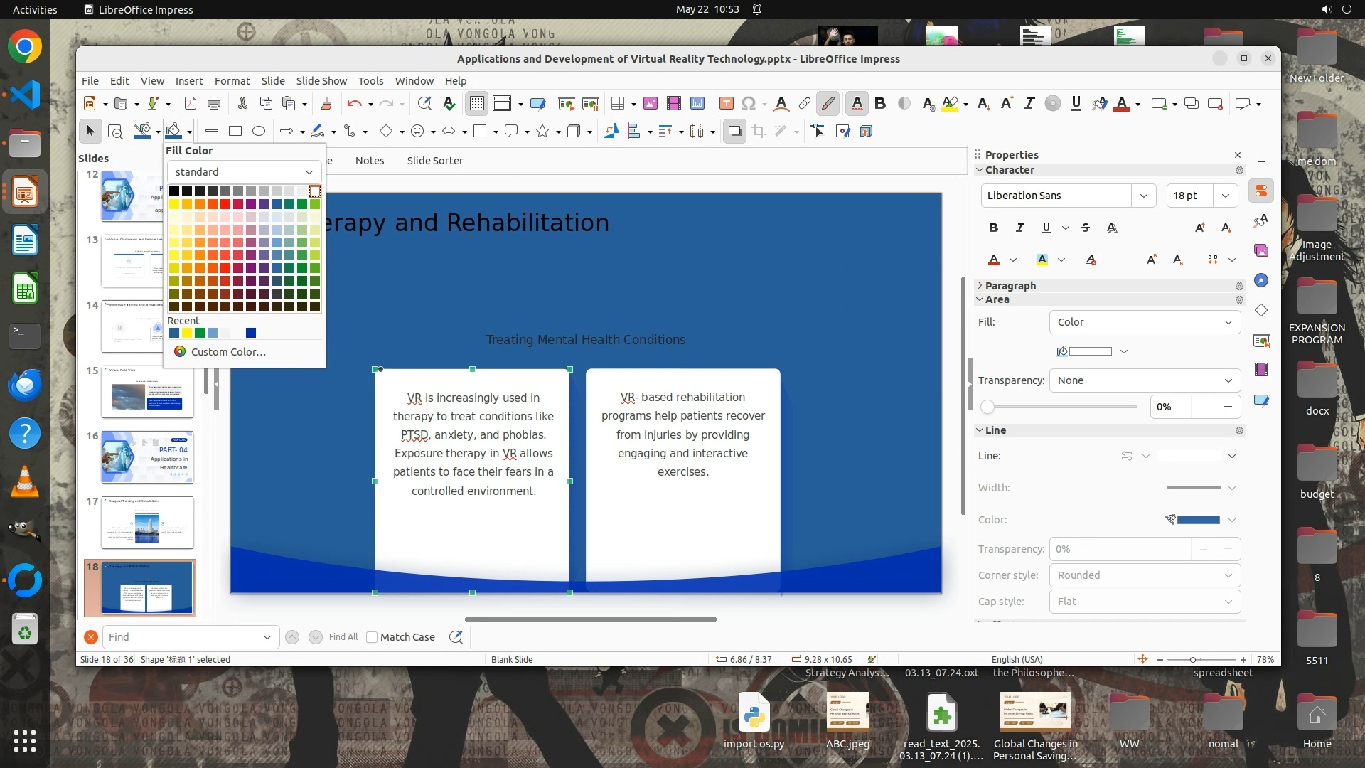Click the Insert Text Box icon

click(726, 104)
